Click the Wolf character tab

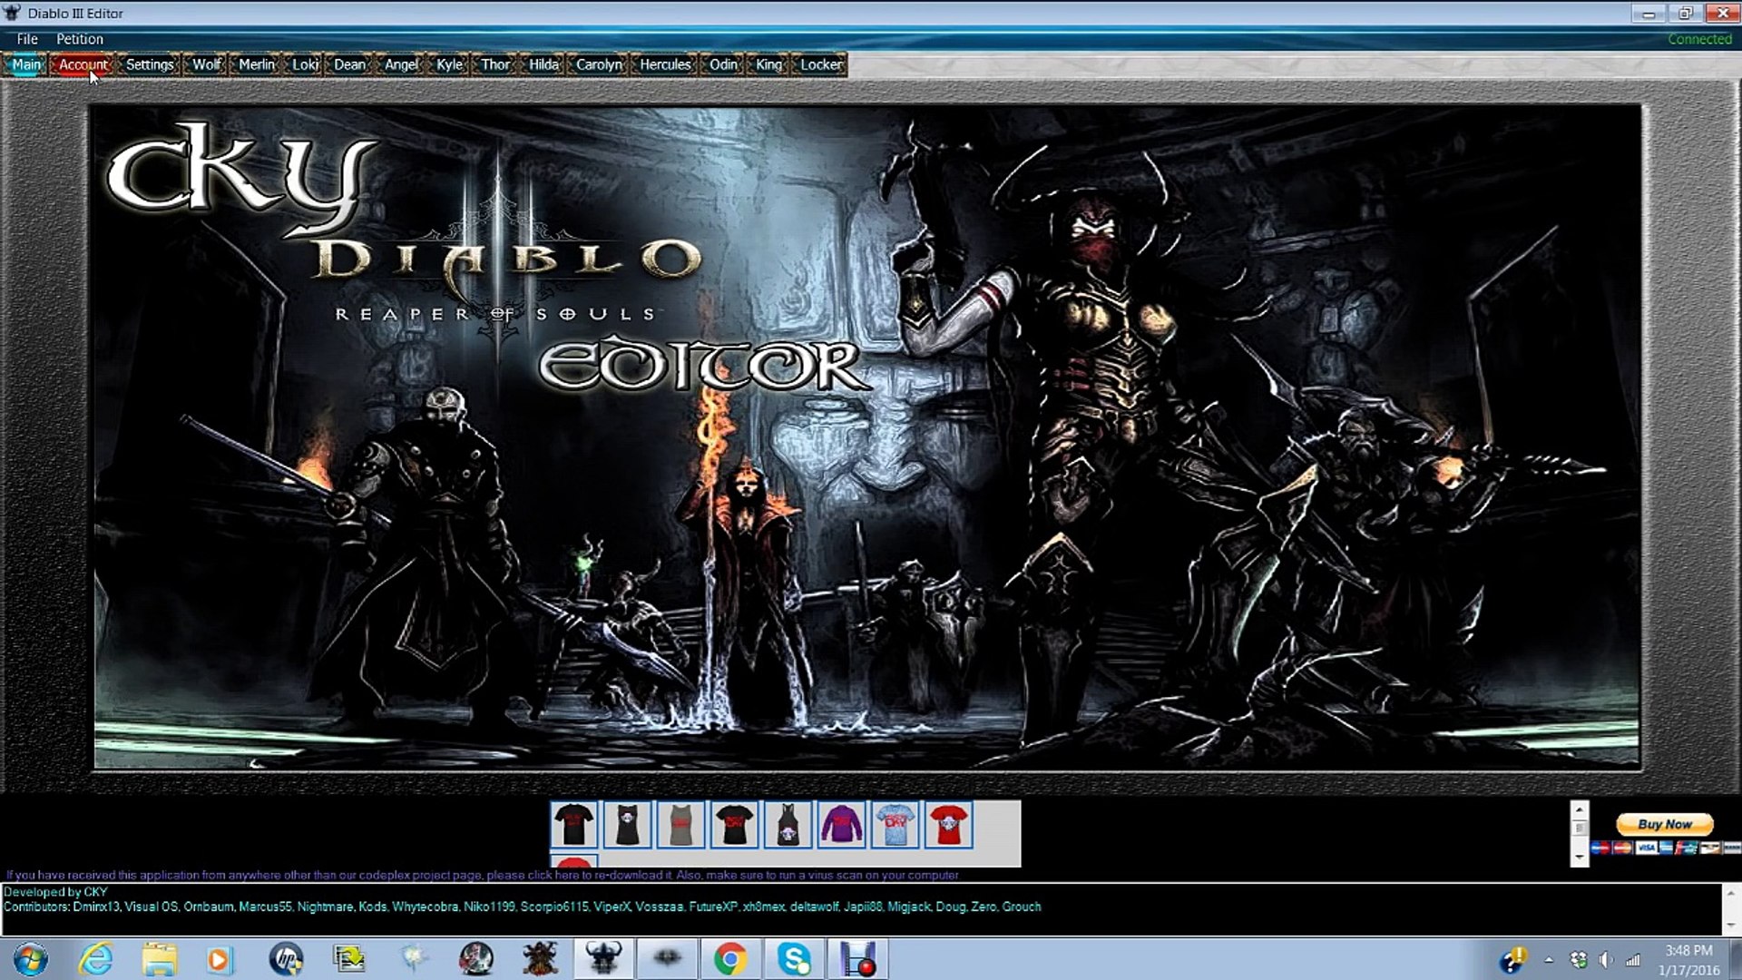[x=206, y=64]
